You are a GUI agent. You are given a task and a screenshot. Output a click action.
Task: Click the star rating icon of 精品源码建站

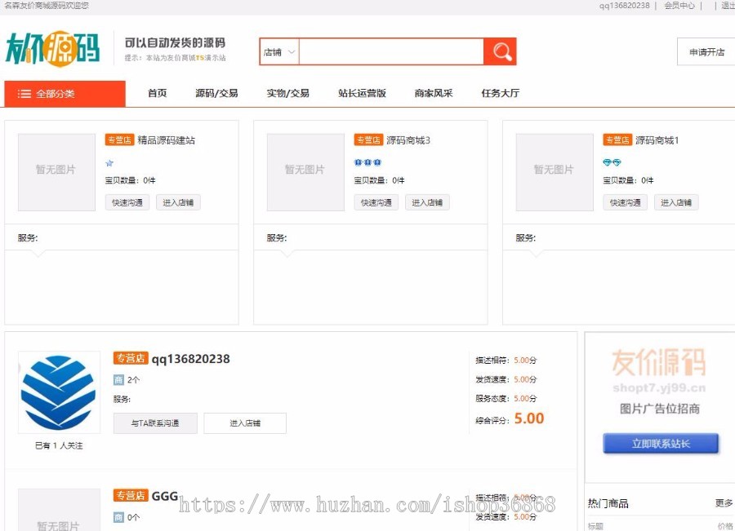109,163
